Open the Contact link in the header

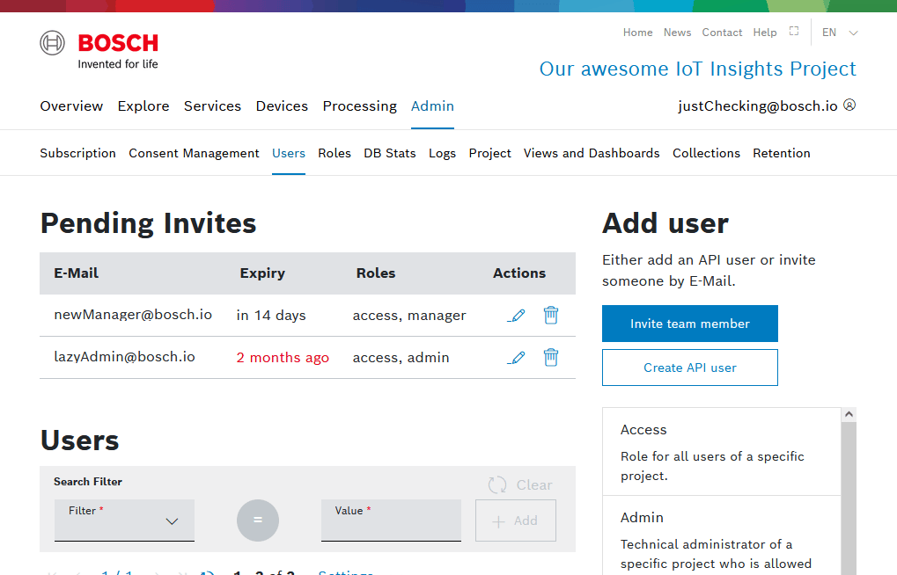(x=722, y=33)
